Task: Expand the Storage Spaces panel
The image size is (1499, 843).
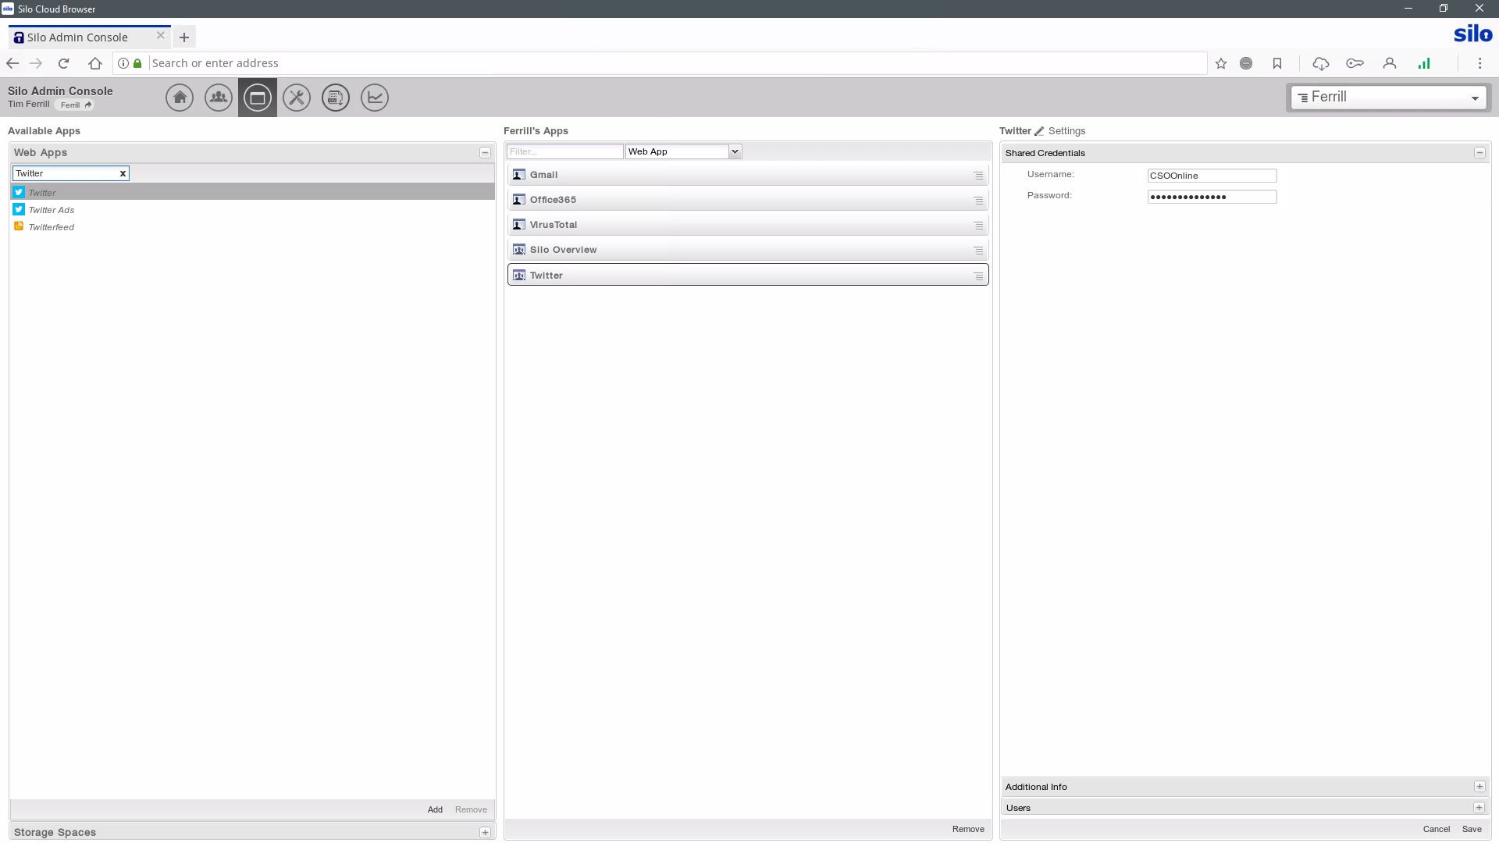Action: point(485,833)
